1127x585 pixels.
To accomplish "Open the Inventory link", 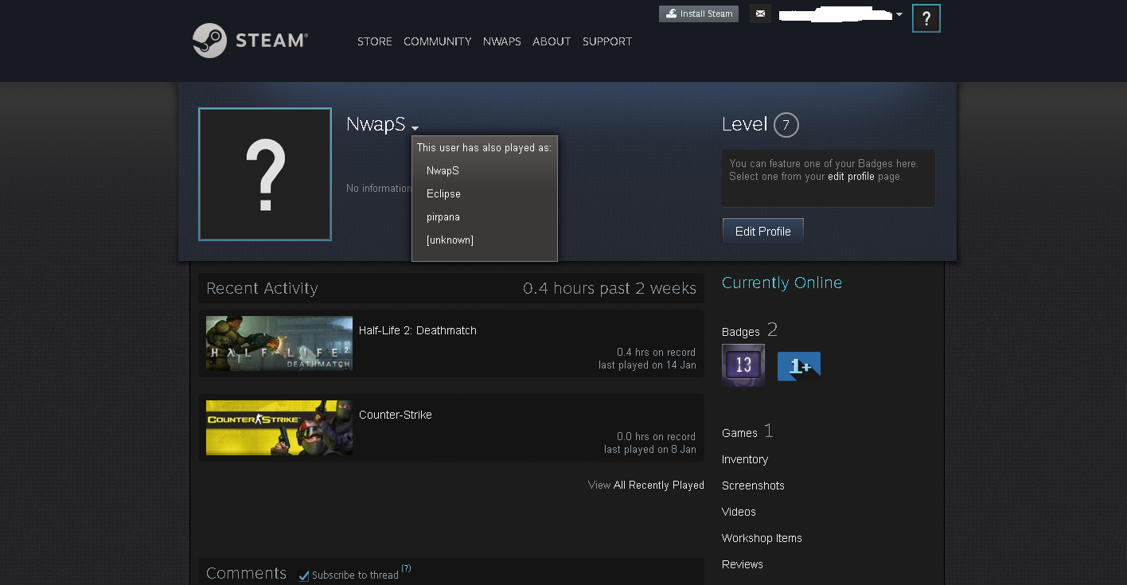I will click(x=745, y=459).
